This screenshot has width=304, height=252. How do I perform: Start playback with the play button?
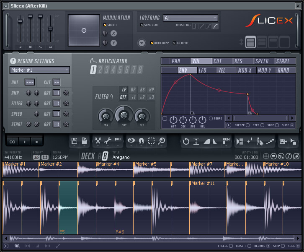pos(25,142)
